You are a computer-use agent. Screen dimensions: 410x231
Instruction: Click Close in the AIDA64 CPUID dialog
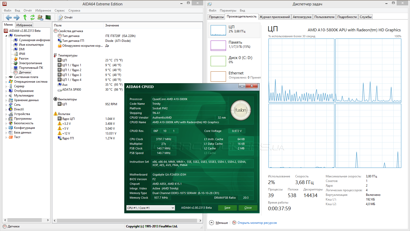[x=248, y=208]
